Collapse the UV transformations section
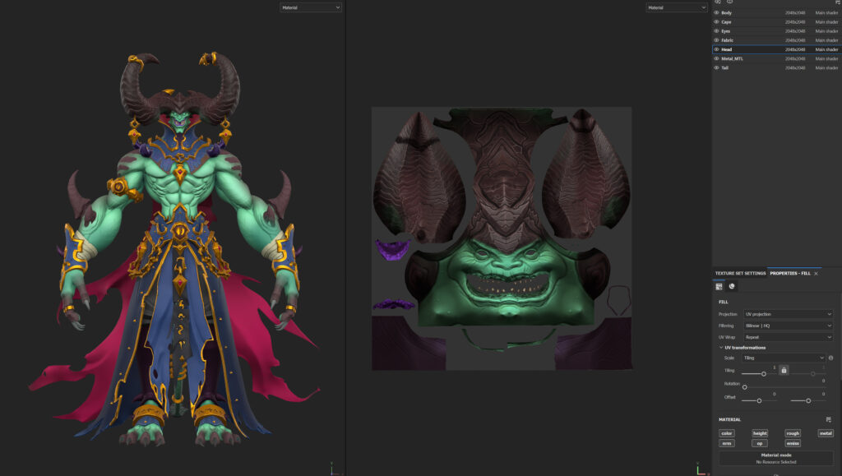This screenshot has width=842, height=476. [721, 347]
